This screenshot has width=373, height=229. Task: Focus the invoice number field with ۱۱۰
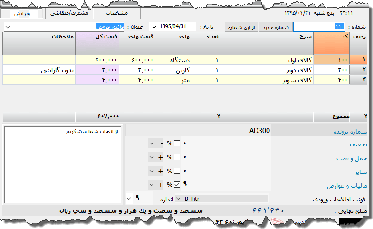point(319,27)
